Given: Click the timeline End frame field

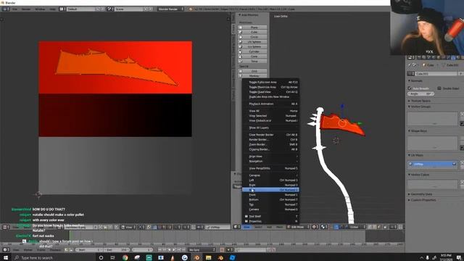Looking at the screenshot, I should pyautogui.click(x=116, y=250).
